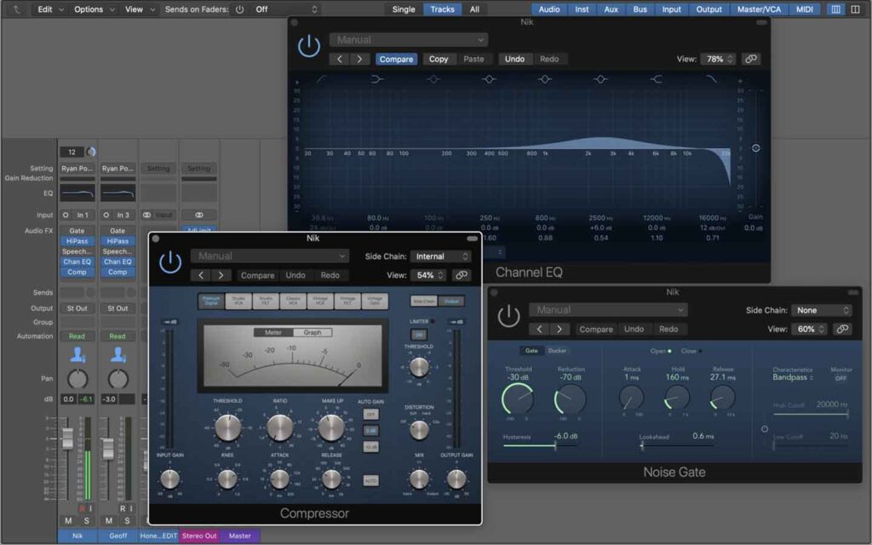Click the Nik channel EQ thumbnail

tap(77, 193)
